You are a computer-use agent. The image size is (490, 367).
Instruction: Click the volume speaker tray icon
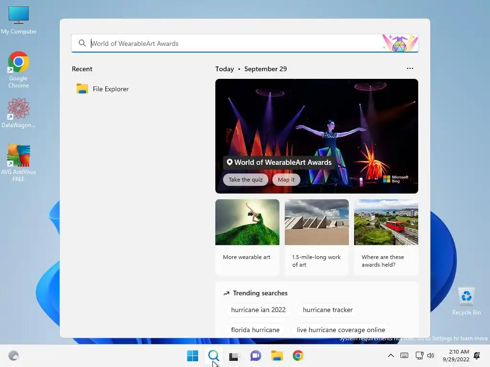click(x=431, y=356)
